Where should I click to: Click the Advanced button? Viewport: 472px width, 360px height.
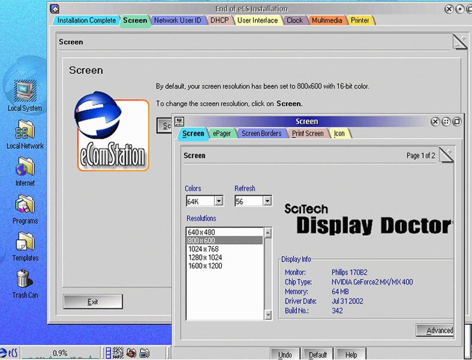pyautogui.click(x=435, y=331)
